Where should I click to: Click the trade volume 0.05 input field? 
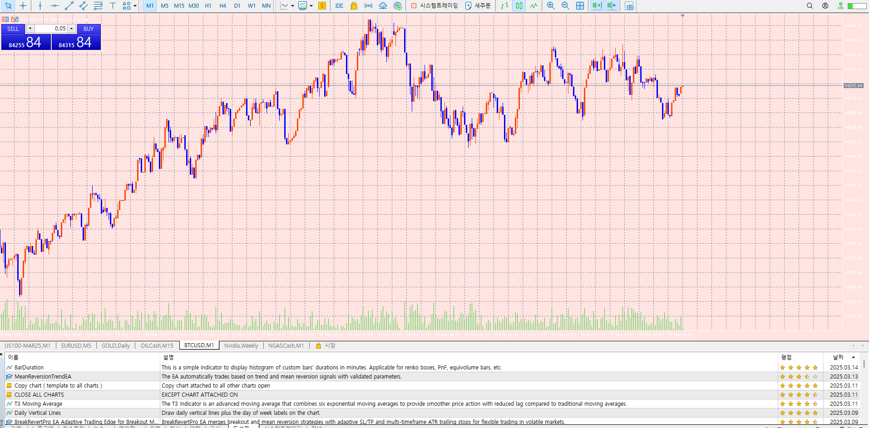pos(51,29)
